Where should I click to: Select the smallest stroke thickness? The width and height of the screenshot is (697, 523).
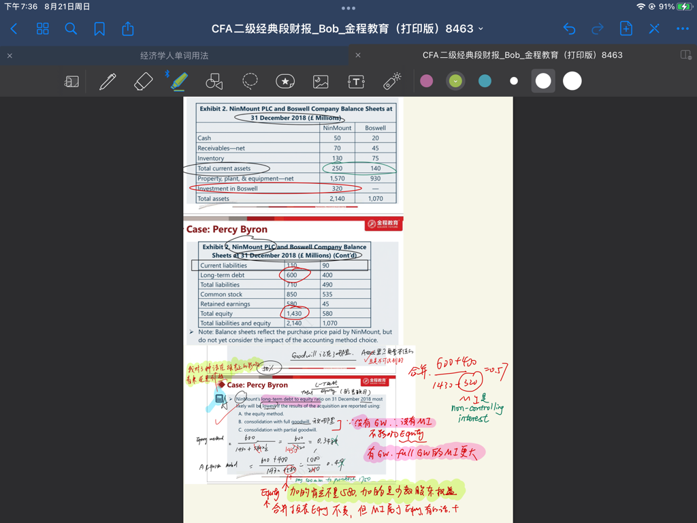(514, 81)
